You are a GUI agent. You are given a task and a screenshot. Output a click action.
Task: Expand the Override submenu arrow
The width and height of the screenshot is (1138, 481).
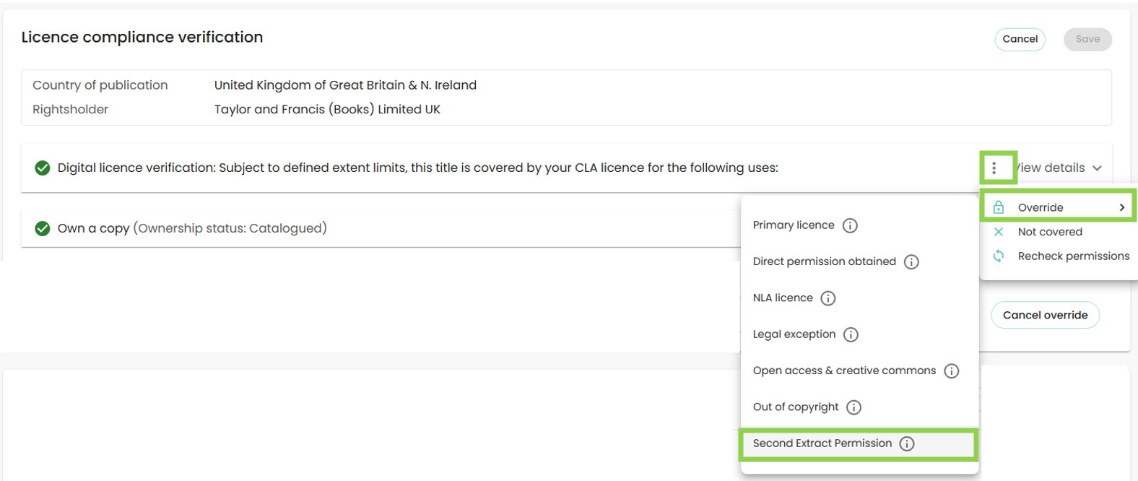[1122, 207]
